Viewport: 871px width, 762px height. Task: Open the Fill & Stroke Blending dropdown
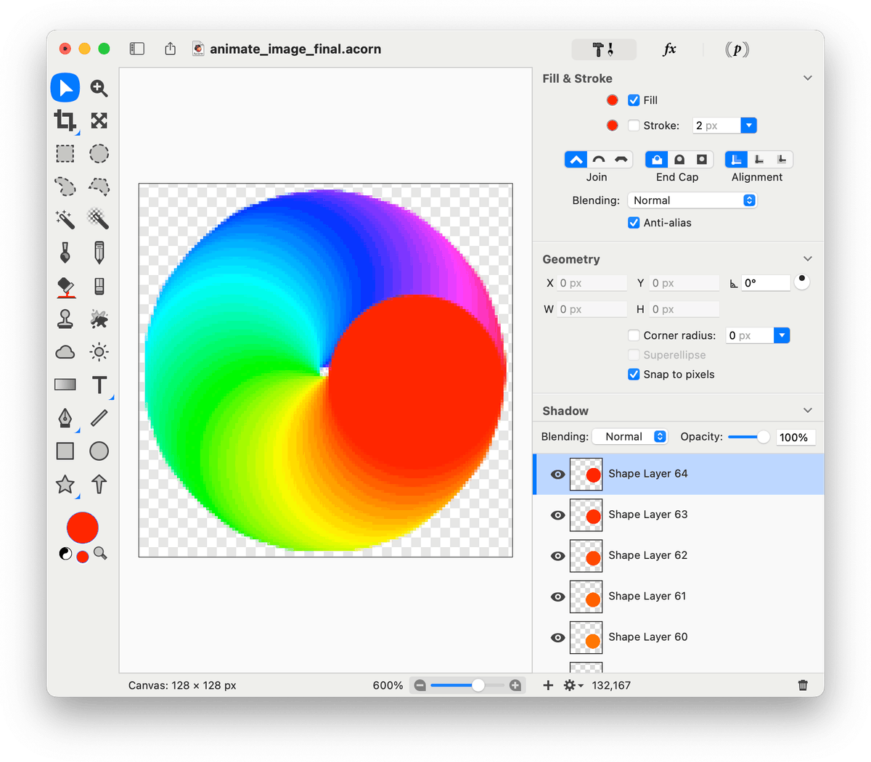pos(692,200)
